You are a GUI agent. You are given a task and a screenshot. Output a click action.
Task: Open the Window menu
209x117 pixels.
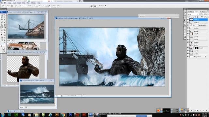(x=33, y=3)
